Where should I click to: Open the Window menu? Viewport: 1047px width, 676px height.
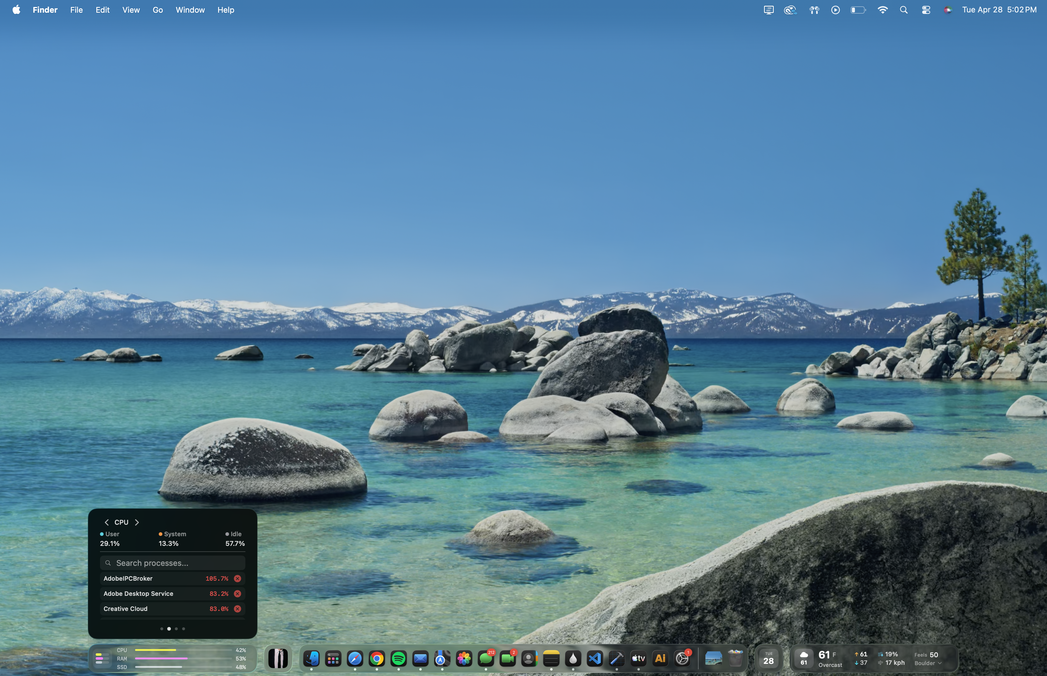pyautogui.click(x=190, y=10)
